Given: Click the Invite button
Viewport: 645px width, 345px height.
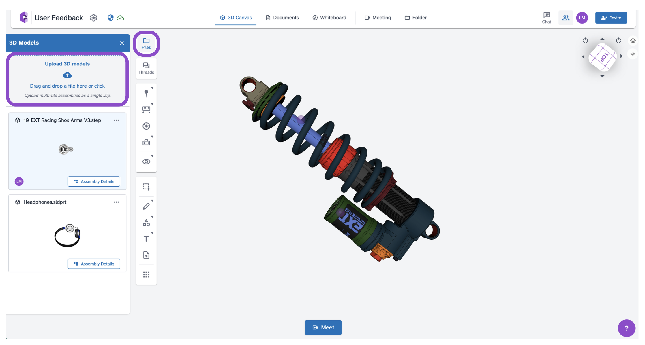Looking at the screenshot, I should (x=611, y=18).
